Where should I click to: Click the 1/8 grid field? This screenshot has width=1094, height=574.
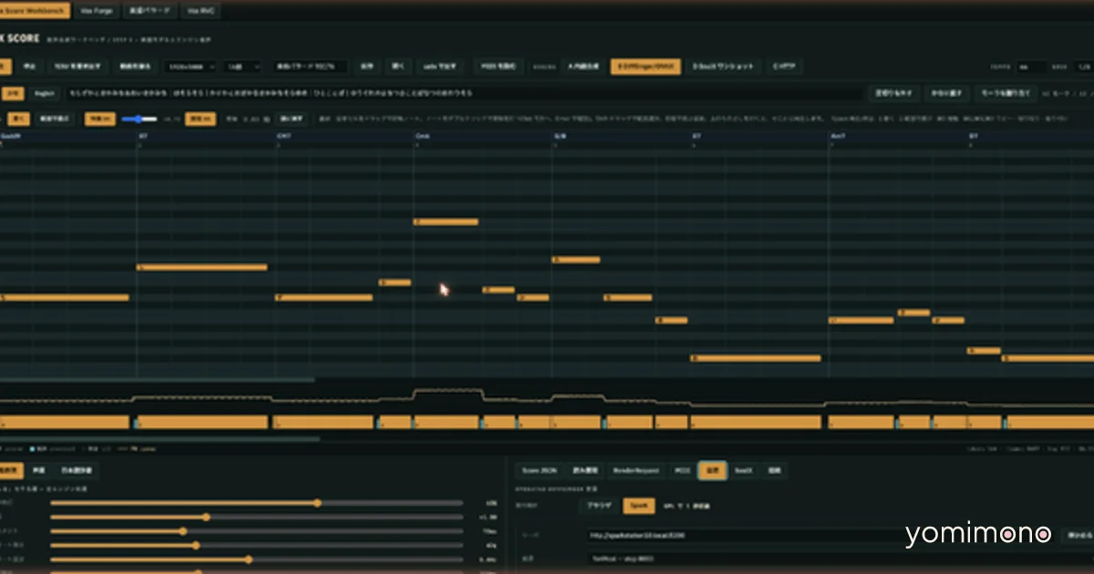coord(1085,67)
